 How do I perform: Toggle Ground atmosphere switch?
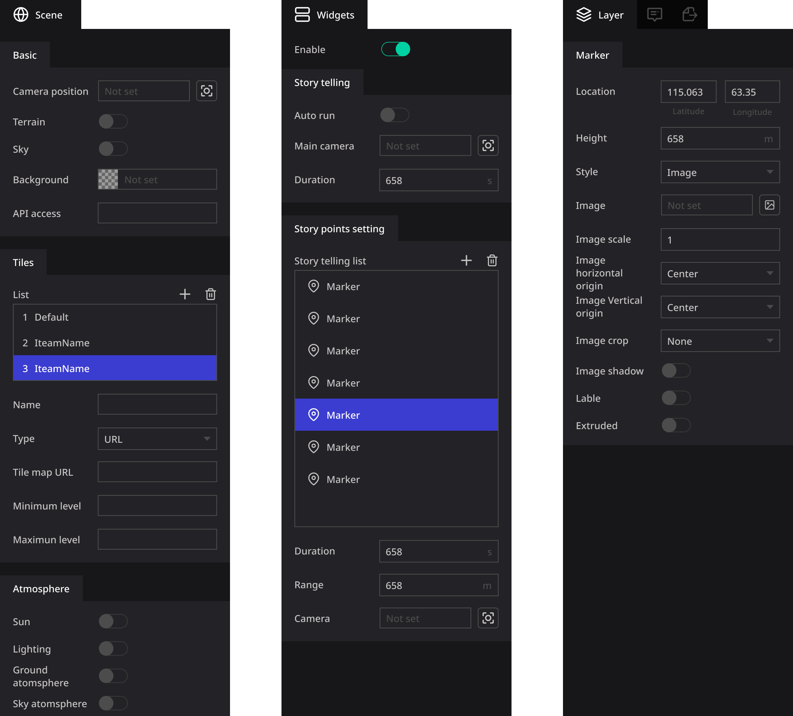tap(113, 676)
